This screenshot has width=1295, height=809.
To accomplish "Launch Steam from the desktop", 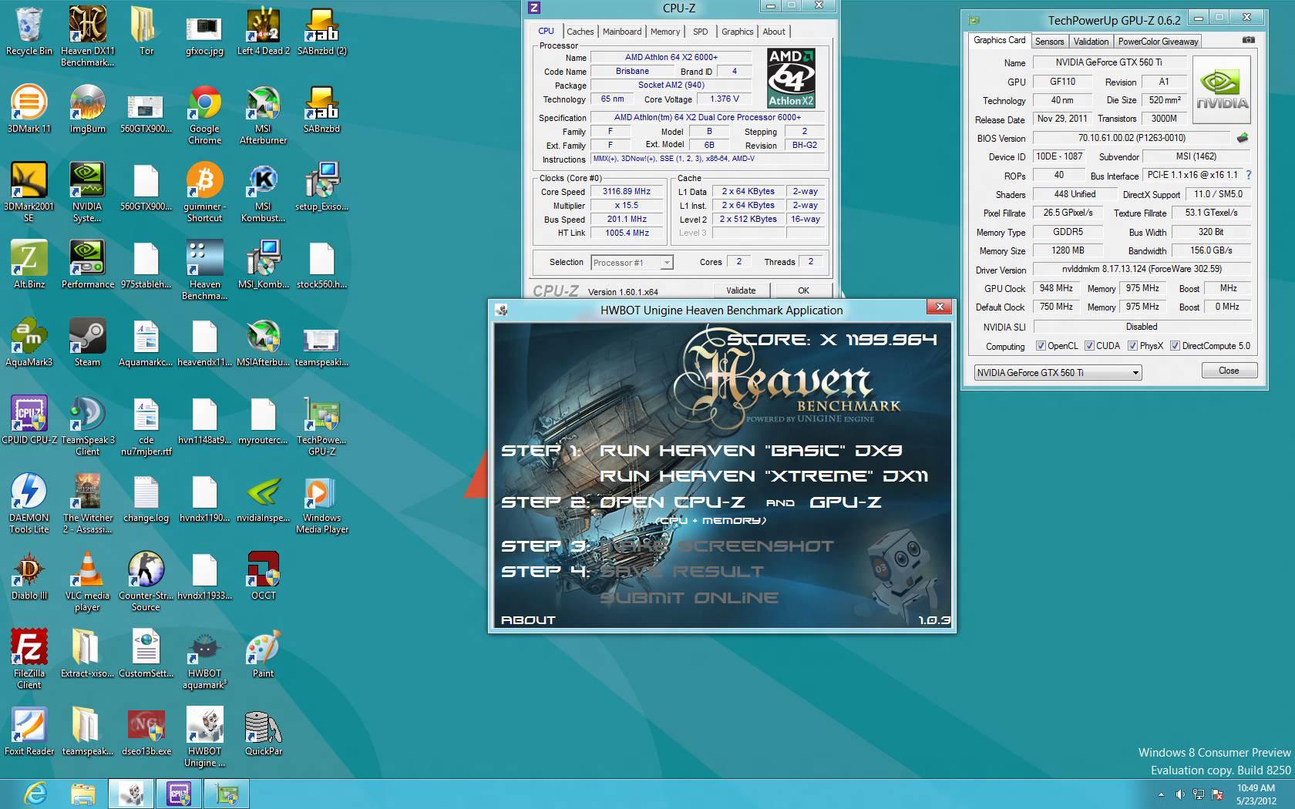I will pos(88,343).
